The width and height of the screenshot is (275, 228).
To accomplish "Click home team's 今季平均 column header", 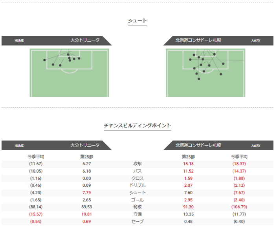I will (36, 157).
